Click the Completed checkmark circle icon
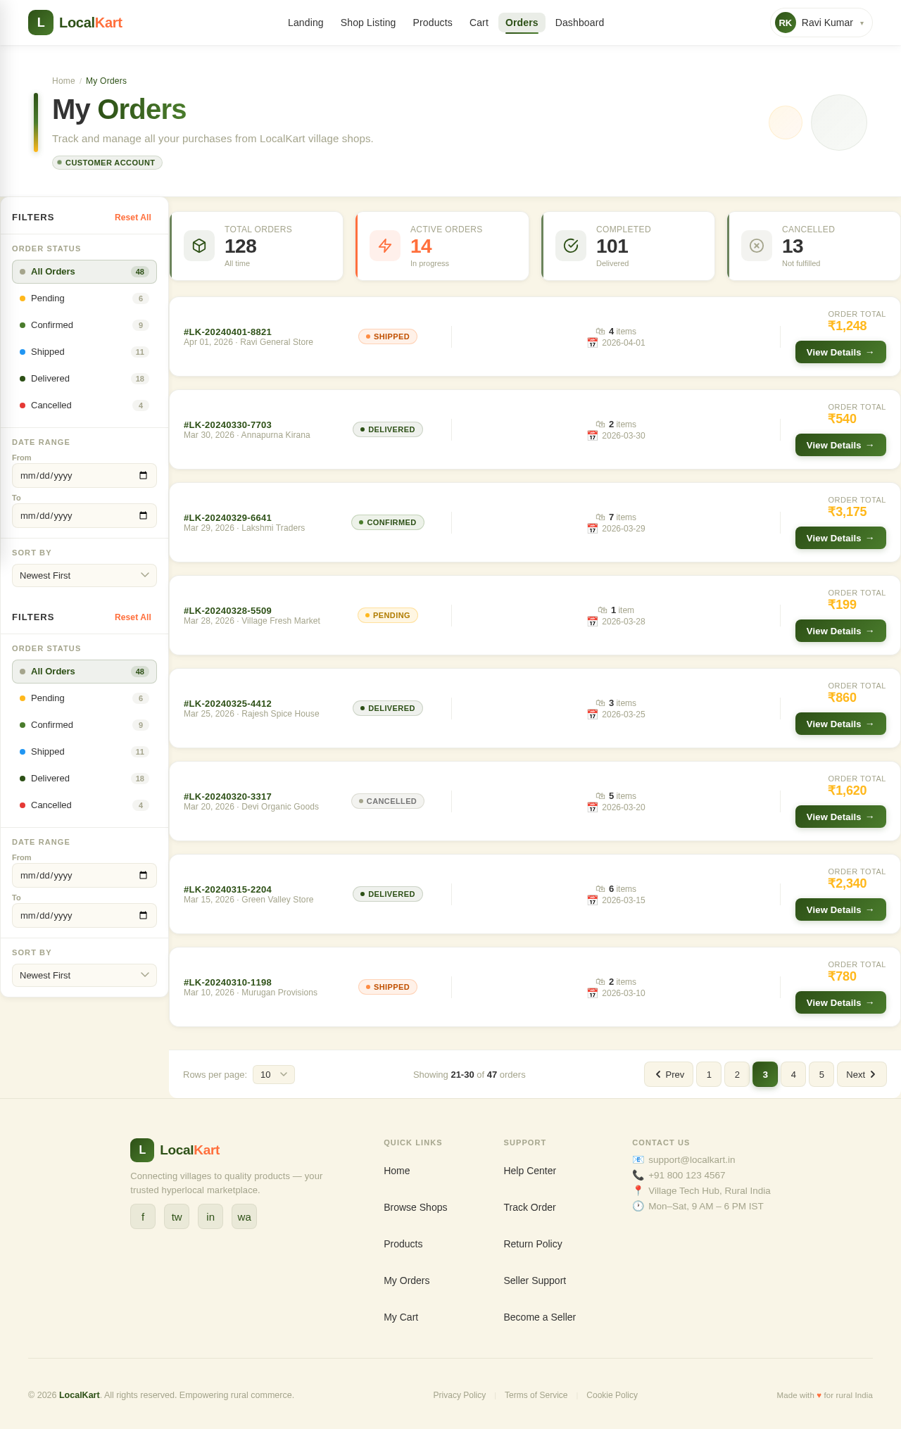 click(571, 246)
